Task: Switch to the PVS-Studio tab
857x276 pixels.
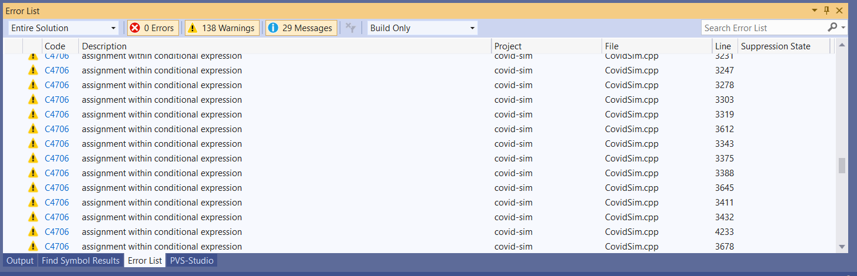Action: point(191,261)
